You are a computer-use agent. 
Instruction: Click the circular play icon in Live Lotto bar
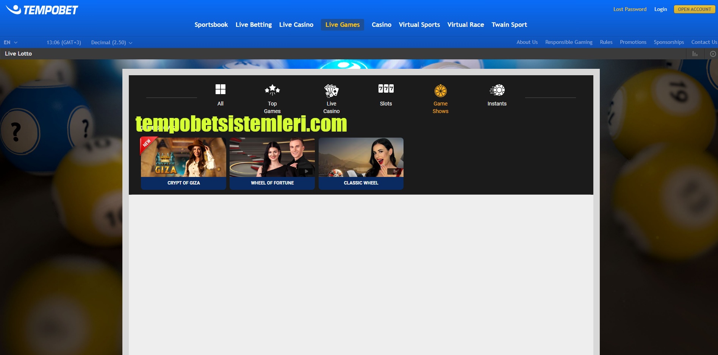point(713,54)
